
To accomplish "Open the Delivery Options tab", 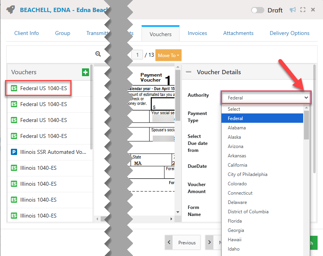I will pos(290,33).
